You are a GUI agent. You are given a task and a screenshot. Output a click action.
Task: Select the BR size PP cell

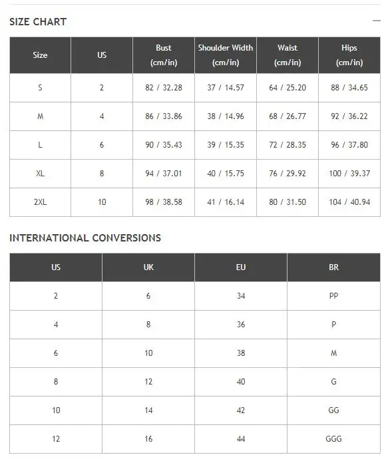(x=333, y=296)
